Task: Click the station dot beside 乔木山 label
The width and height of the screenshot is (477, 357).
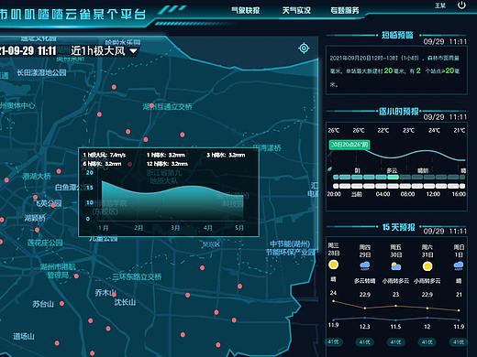Action: click(114, 295)
